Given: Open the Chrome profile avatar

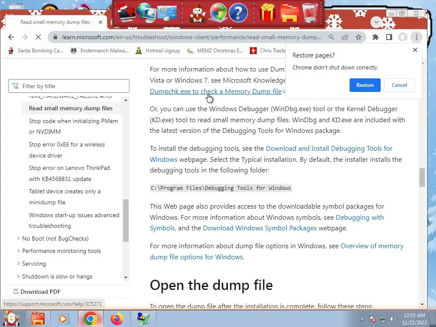Looking at the screenshot, I should pyautogui.click(x=403, y=37).
